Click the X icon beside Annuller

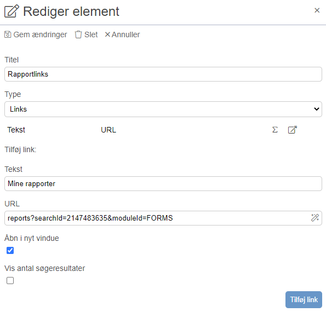(107, 34)
